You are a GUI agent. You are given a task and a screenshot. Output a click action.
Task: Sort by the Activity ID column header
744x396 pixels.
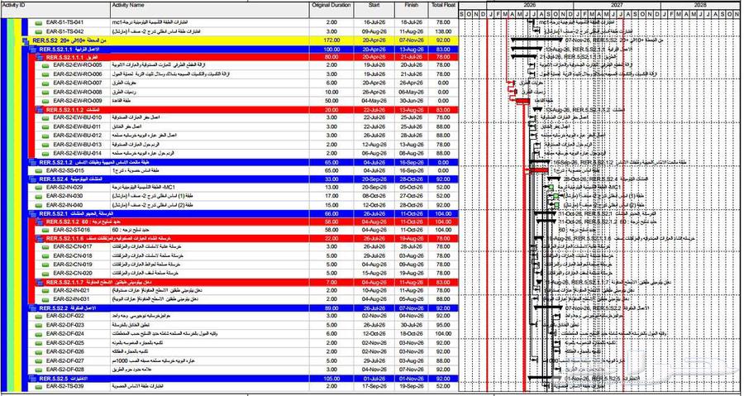[55, 10]
